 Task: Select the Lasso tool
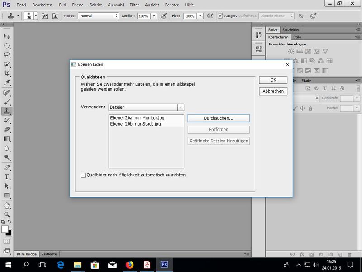[x=7, y=54]
